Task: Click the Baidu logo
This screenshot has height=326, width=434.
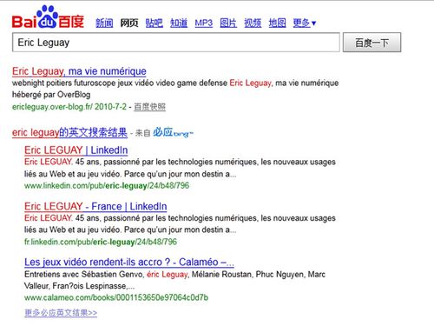Action: pyautogui.click(x=48, y=17)
